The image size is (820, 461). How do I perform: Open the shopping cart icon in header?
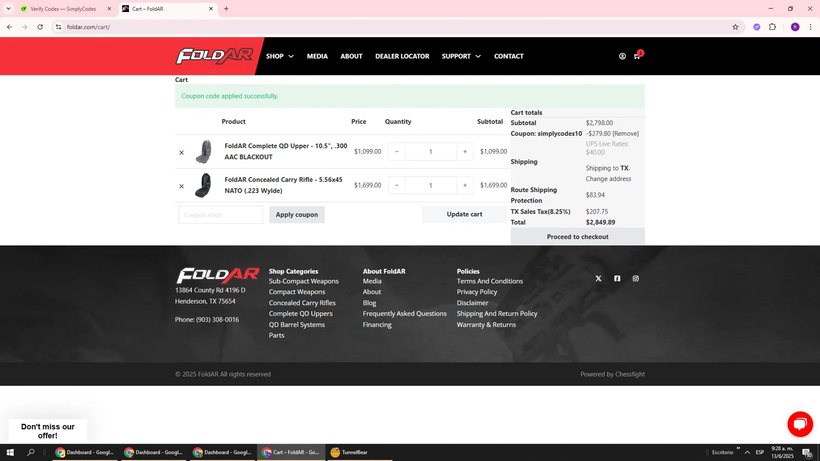click(637, 56)
